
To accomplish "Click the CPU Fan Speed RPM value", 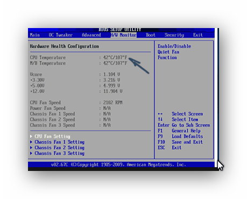I will click(x=112, y=102).
